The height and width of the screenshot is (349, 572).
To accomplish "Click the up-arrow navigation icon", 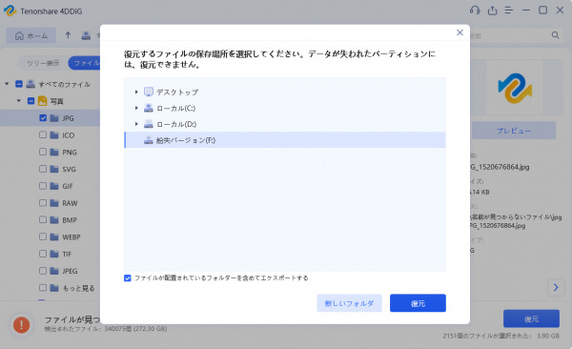I will click(69, 35).
